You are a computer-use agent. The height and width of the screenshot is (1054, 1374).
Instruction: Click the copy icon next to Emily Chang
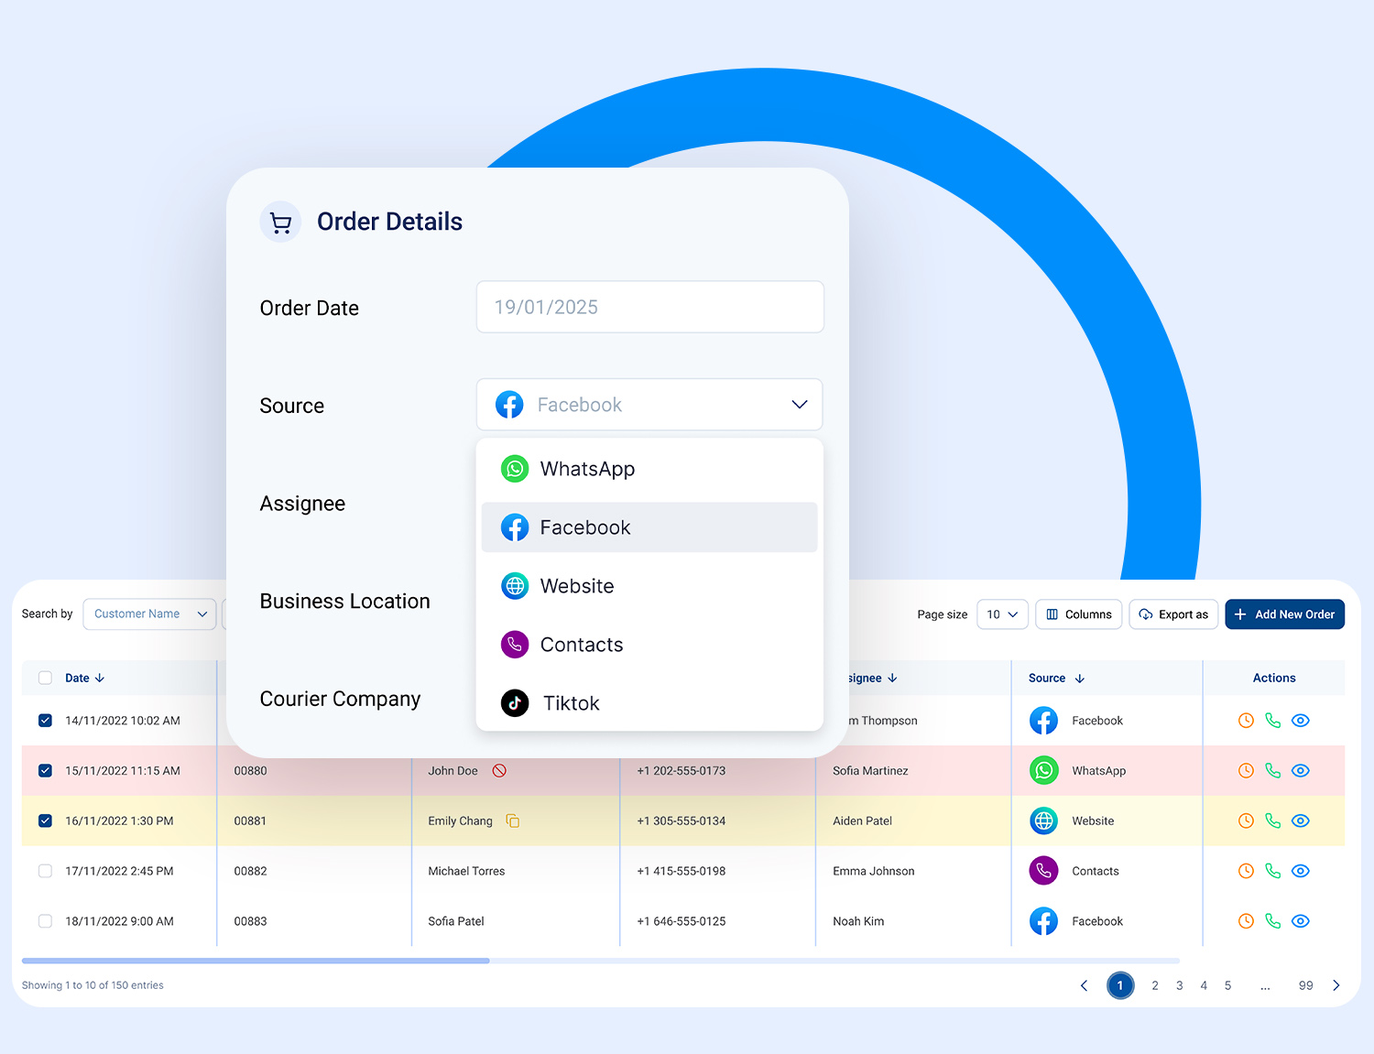click(513, 821)
